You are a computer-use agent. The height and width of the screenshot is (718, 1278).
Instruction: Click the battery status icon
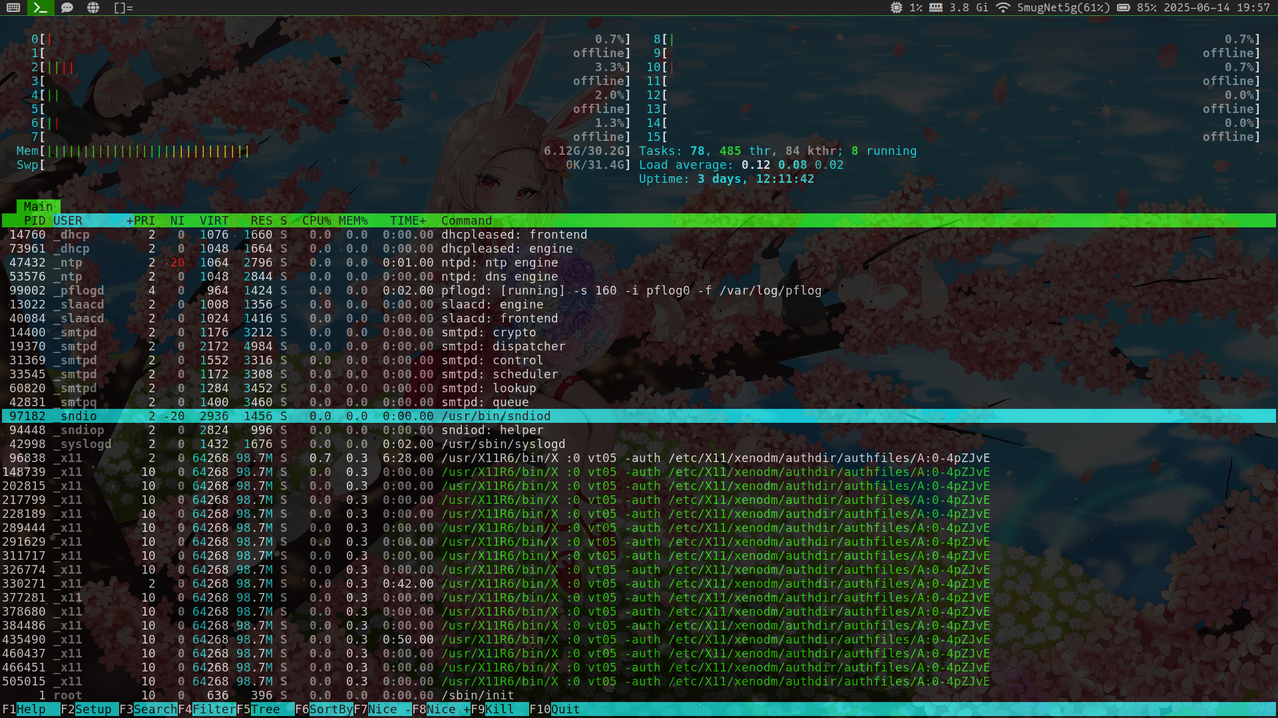1124,8
